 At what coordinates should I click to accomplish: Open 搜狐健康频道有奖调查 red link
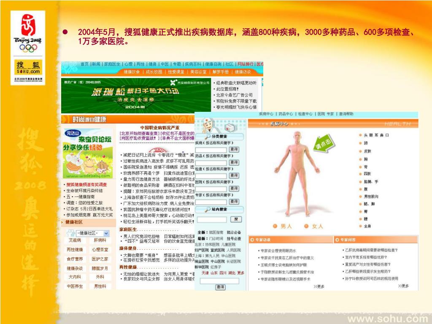click(86, 185)
